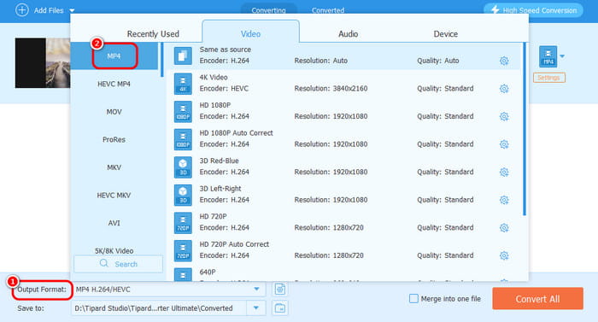Expand the Output Format dropdown arrow

(x=256, y=290)
